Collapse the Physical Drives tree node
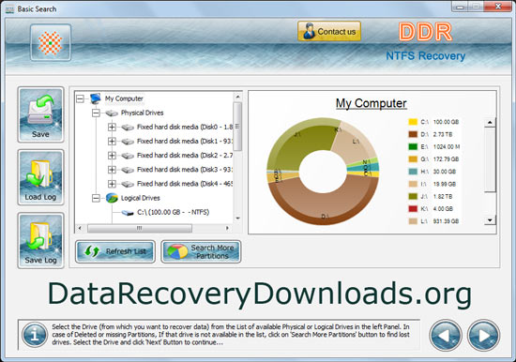This screenshot has width=516, height=362. (x=96, y=113)
